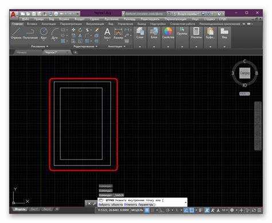This screenshot has height=223, width=272.
Task: Open the Утилиты calculator panel
Action: point(196,33)
